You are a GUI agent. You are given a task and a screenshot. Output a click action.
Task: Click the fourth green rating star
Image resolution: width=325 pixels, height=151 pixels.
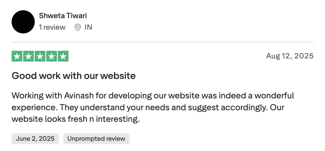51,56
